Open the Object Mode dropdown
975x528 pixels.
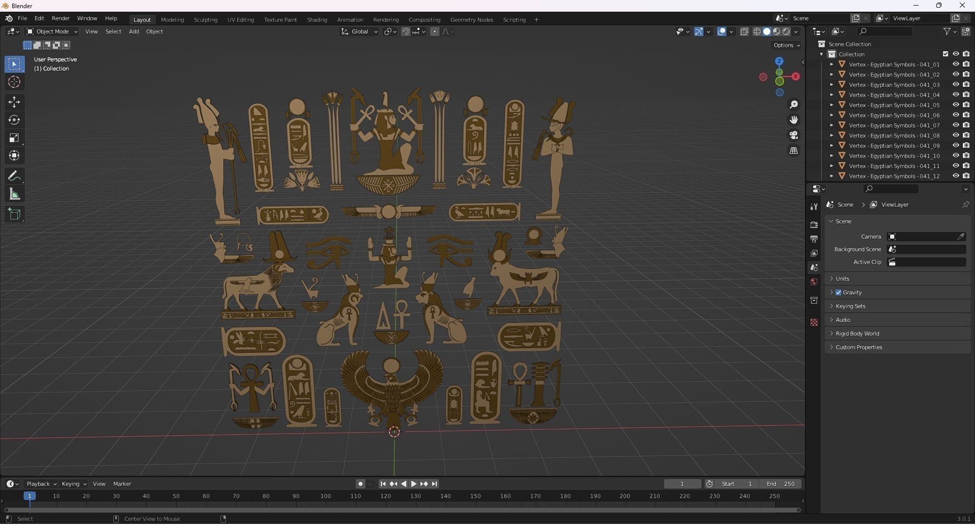(x=52, y=31)
